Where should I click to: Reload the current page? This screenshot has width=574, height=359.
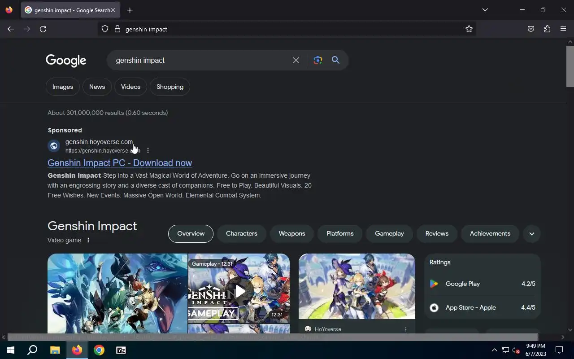click(43, 29)
